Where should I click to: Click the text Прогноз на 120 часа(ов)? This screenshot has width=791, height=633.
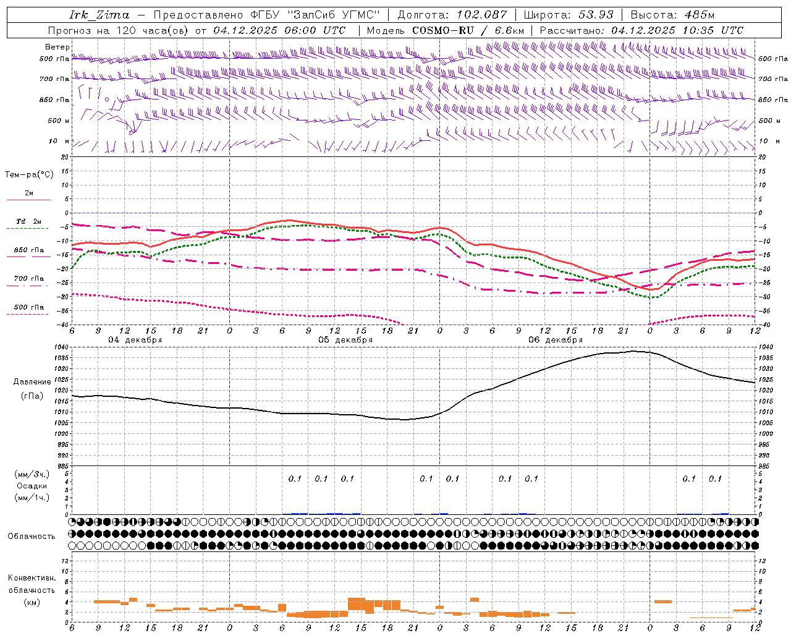[118, 30]
